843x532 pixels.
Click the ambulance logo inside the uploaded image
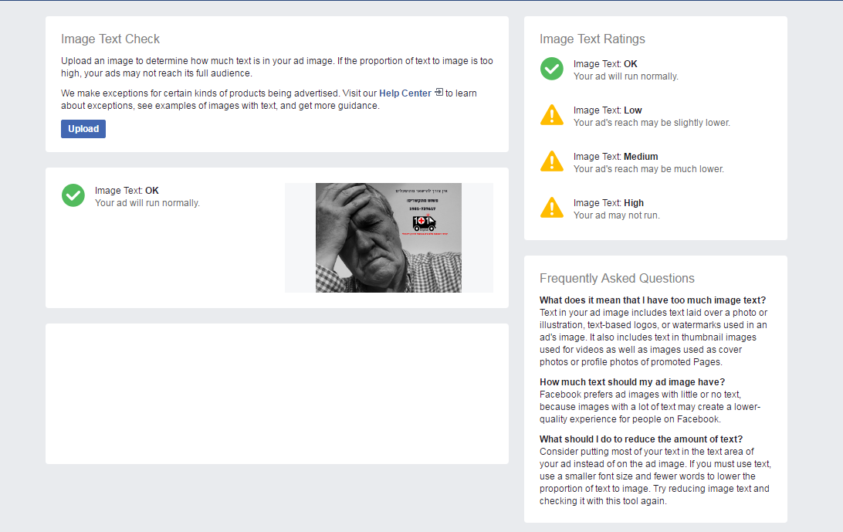(424, 223)
